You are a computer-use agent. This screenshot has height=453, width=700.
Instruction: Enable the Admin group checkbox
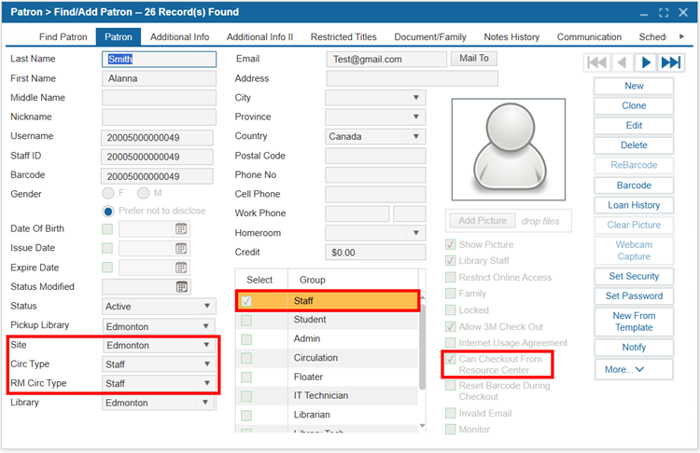pos(246,339)
